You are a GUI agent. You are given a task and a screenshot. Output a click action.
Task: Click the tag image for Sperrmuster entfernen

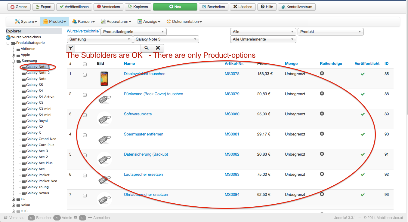(104, 139)
